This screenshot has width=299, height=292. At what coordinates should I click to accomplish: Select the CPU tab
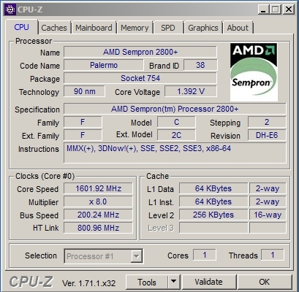tap(21, 27)
